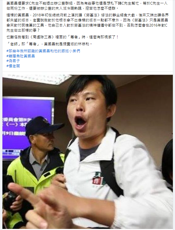Viewport: 175px width, 230px height.
Task: Open hashtag #那幾年我所認識的黃國昌和他的跟班小弟們
Action: (43, 51)
